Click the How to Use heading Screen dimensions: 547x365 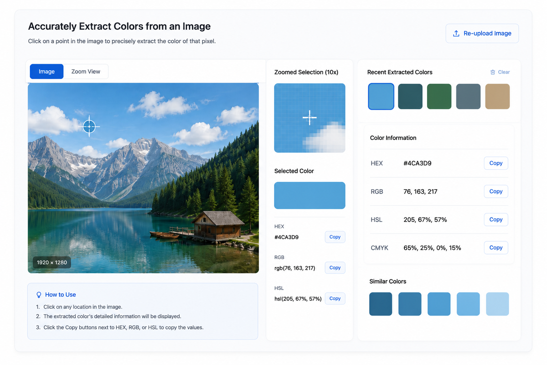pyautogui.click(x=61, y=295)
